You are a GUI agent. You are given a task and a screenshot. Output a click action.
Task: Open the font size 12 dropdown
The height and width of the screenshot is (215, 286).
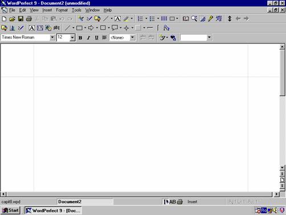(72, 38)
